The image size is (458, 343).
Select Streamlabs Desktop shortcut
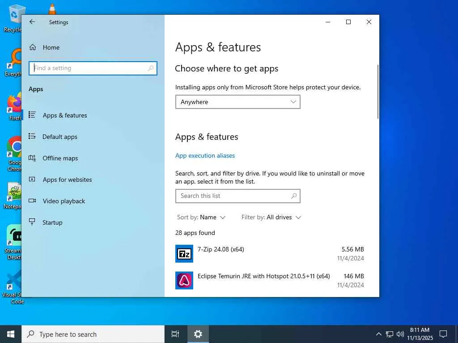tap(13, 242)
